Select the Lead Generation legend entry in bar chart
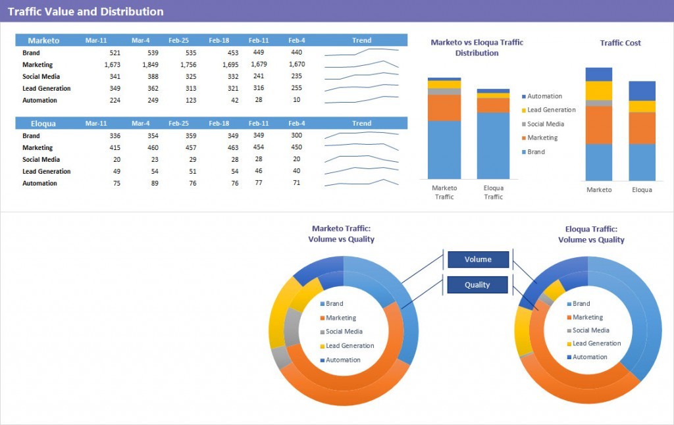 [x=550, y=111]
